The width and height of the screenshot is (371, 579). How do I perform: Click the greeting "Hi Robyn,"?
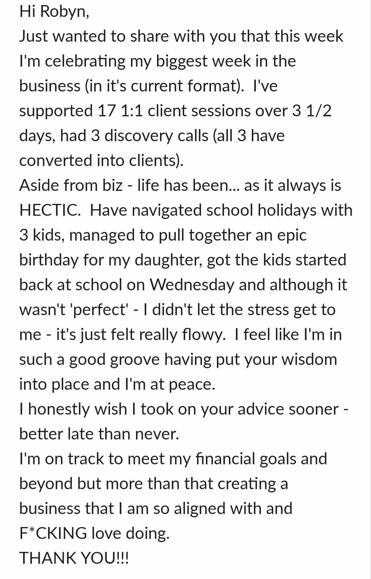click(x=54, y=12)
